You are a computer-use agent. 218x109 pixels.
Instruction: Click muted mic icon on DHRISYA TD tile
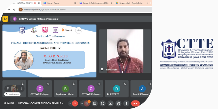click(125, 84)
